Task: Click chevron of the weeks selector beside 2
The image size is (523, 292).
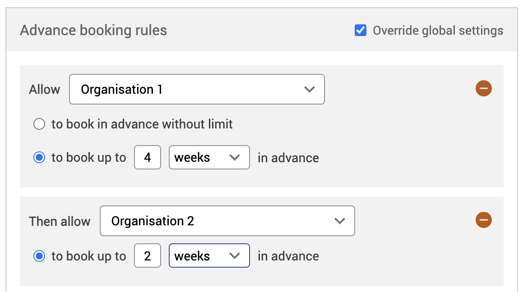Action: [x=234, y=256]
